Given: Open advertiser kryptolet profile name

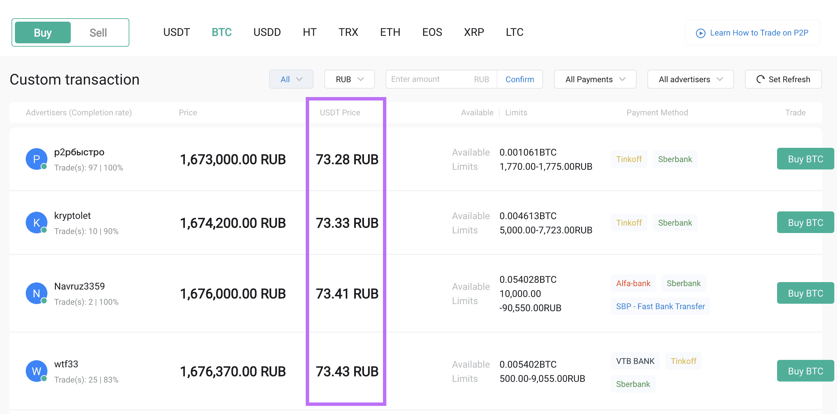Looking at the screenshot, I should pyautogui.click(x=72, y=216).
